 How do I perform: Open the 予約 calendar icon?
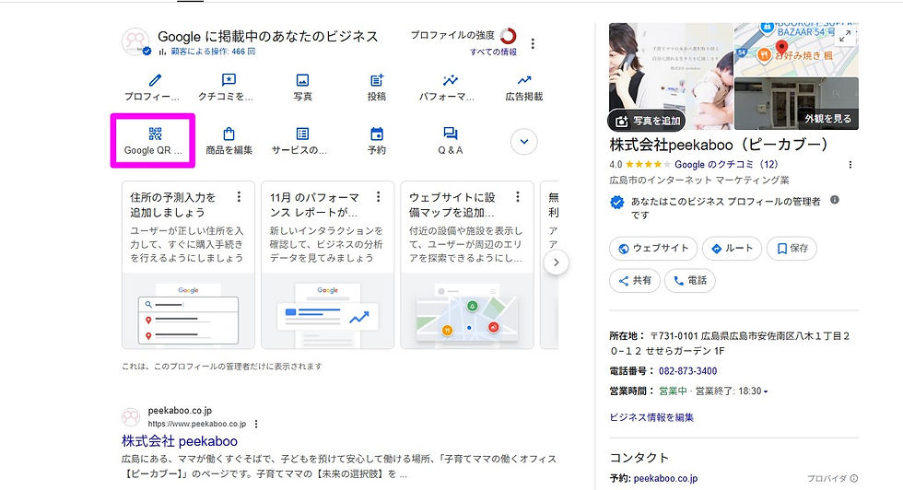tap(377, 134)
